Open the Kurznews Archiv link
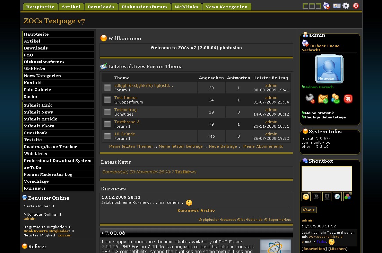The image size is (382, 253). tap(196, 210)
